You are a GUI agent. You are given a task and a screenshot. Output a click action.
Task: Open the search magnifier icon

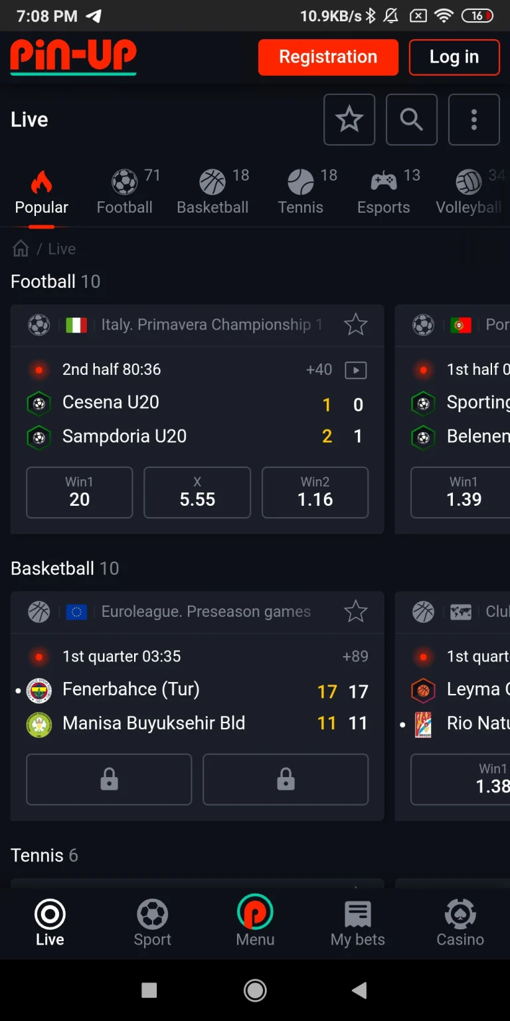[x=412, y=120]
